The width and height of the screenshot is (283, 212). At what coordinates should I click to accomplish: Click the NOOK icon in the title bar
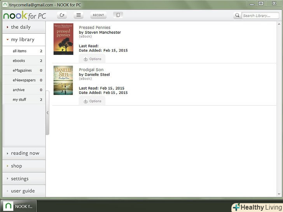tap(5, 5)
